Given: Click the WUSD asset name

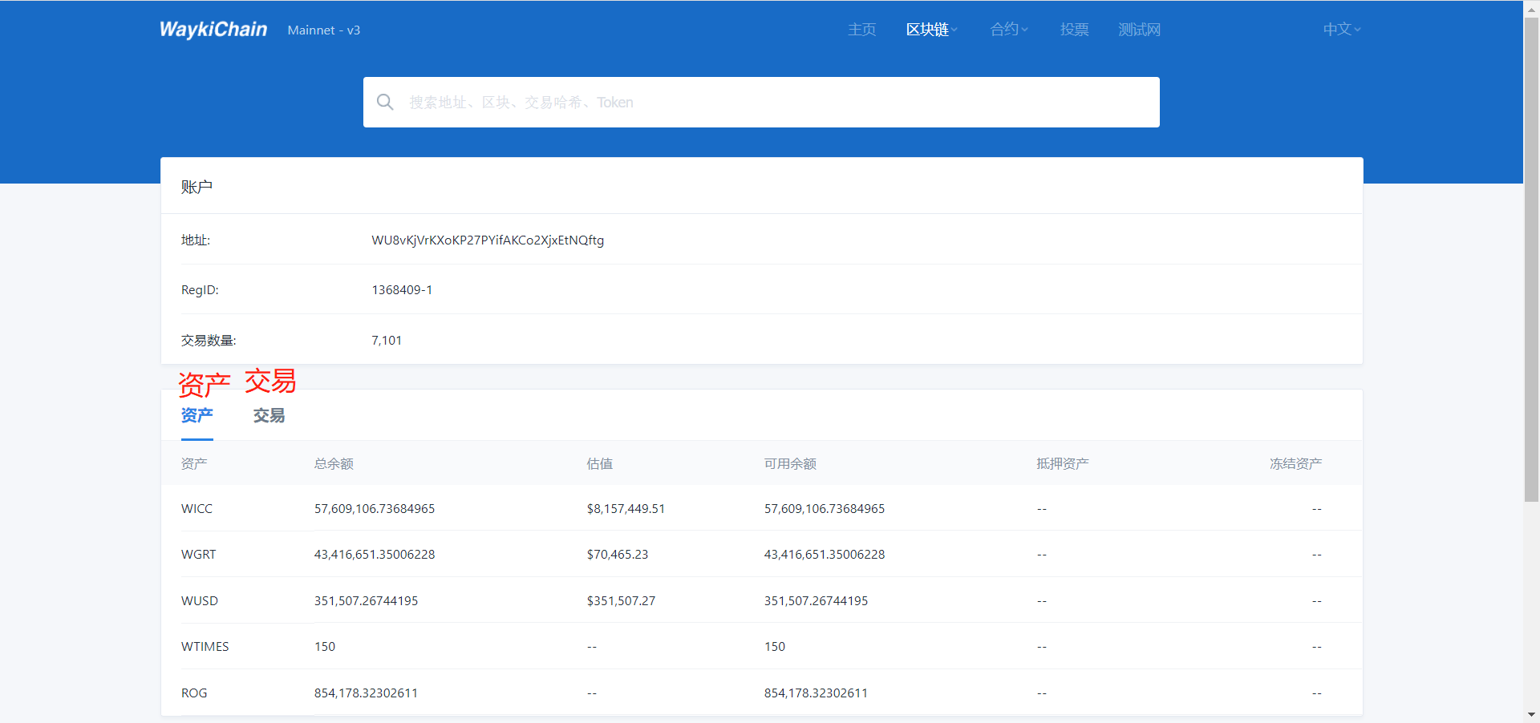Looking at the screenshot, I should [x=200, y=601].
